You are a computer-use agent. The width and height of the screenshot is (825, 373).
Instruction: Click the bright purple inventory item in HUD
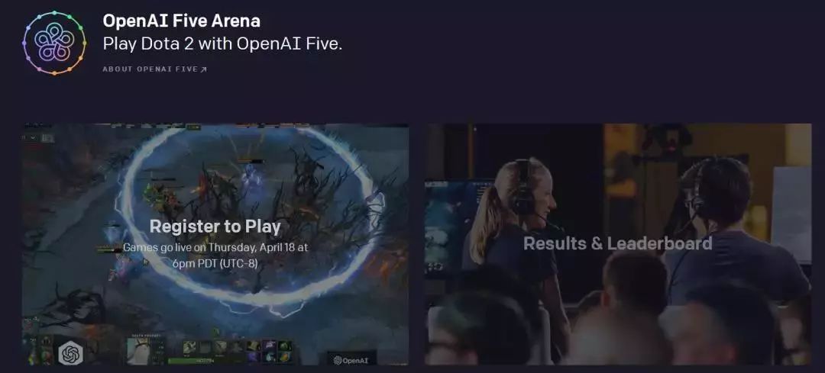coord(269,346)
